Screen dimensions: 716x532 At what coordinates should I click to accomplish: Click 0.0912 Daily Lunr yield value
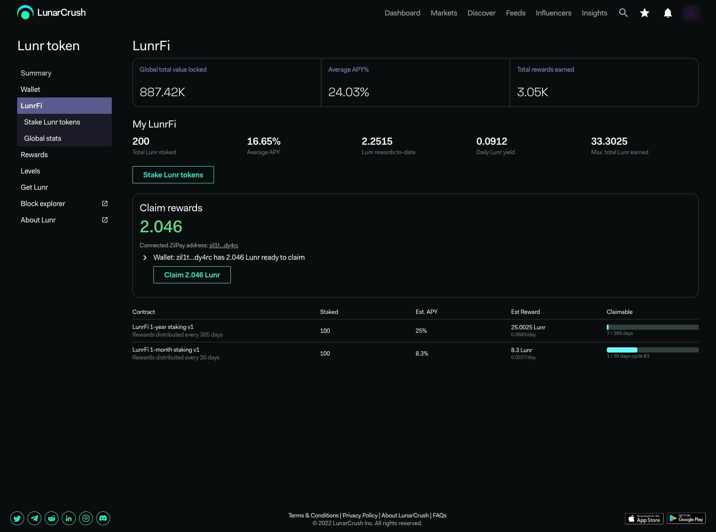click(492, 141)
